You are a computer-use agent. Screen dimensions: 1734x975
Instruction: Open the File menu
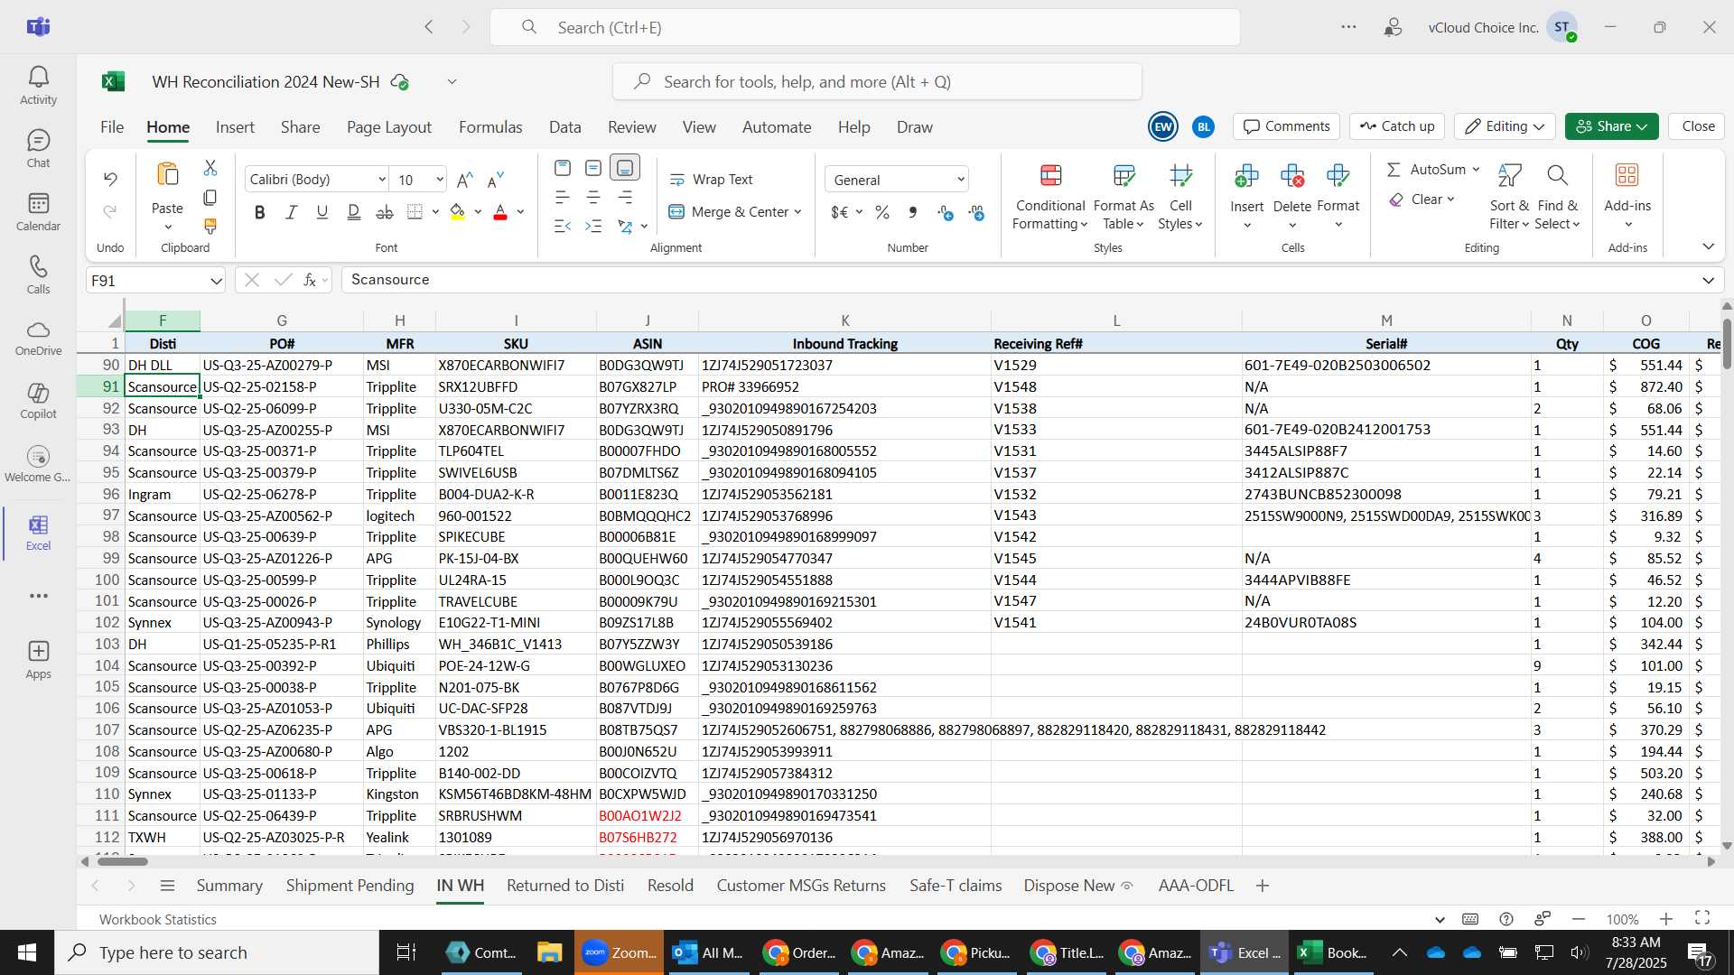112,127
